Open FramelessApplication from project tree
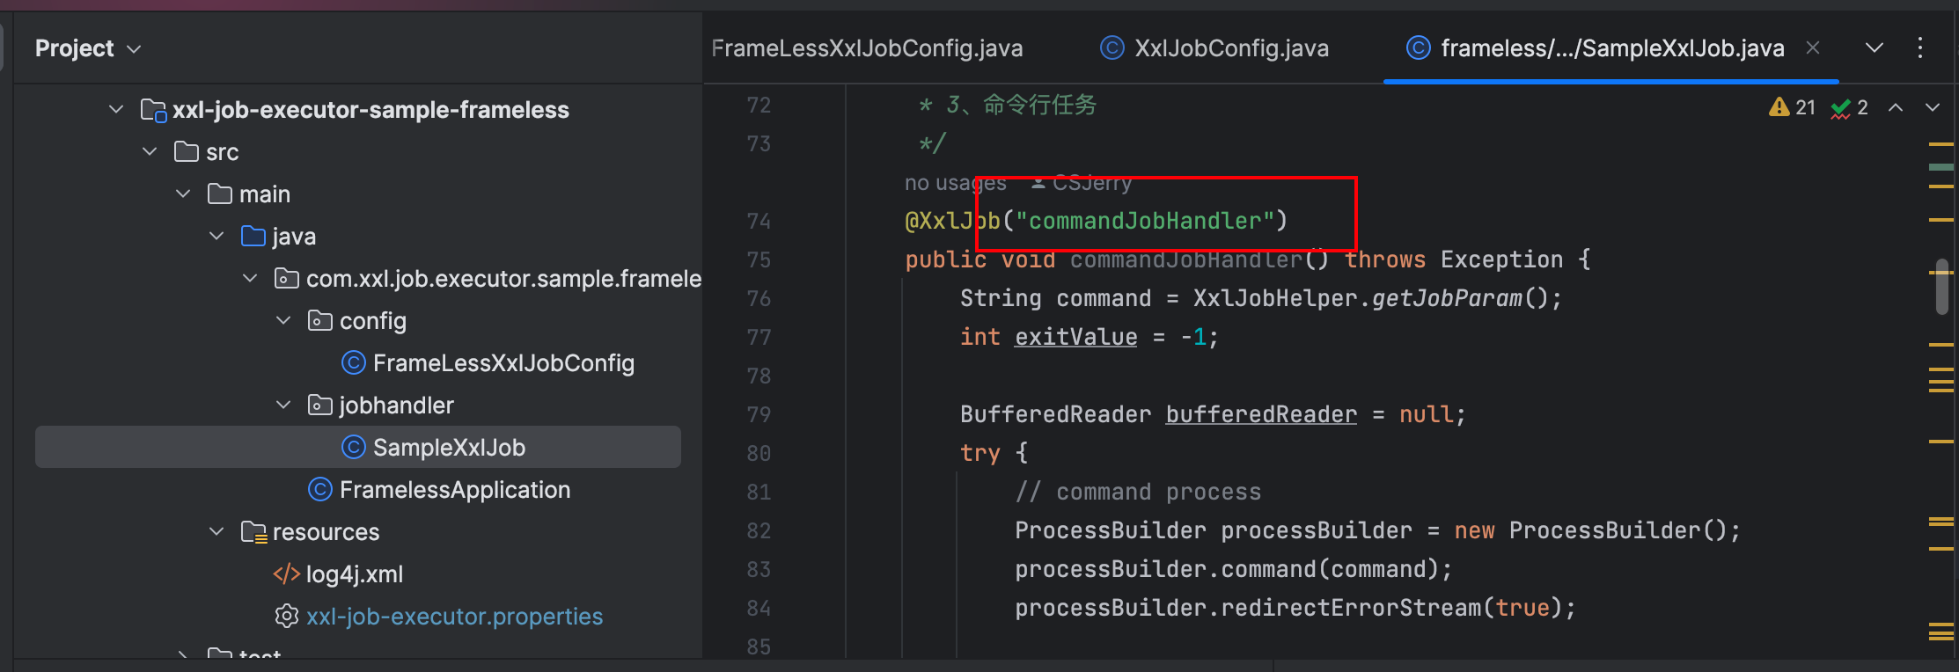 (x=455, y=489)
